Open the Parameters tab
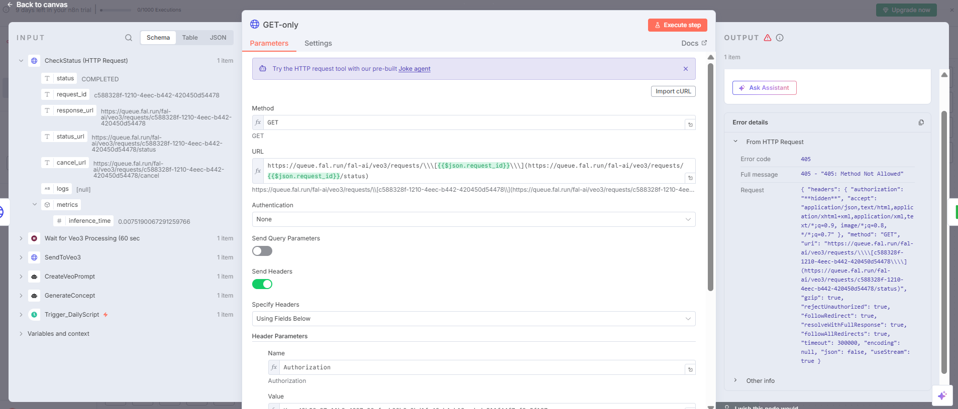This screenshot has width=958, height=409. pyautogui.click(x=269, y=43)
